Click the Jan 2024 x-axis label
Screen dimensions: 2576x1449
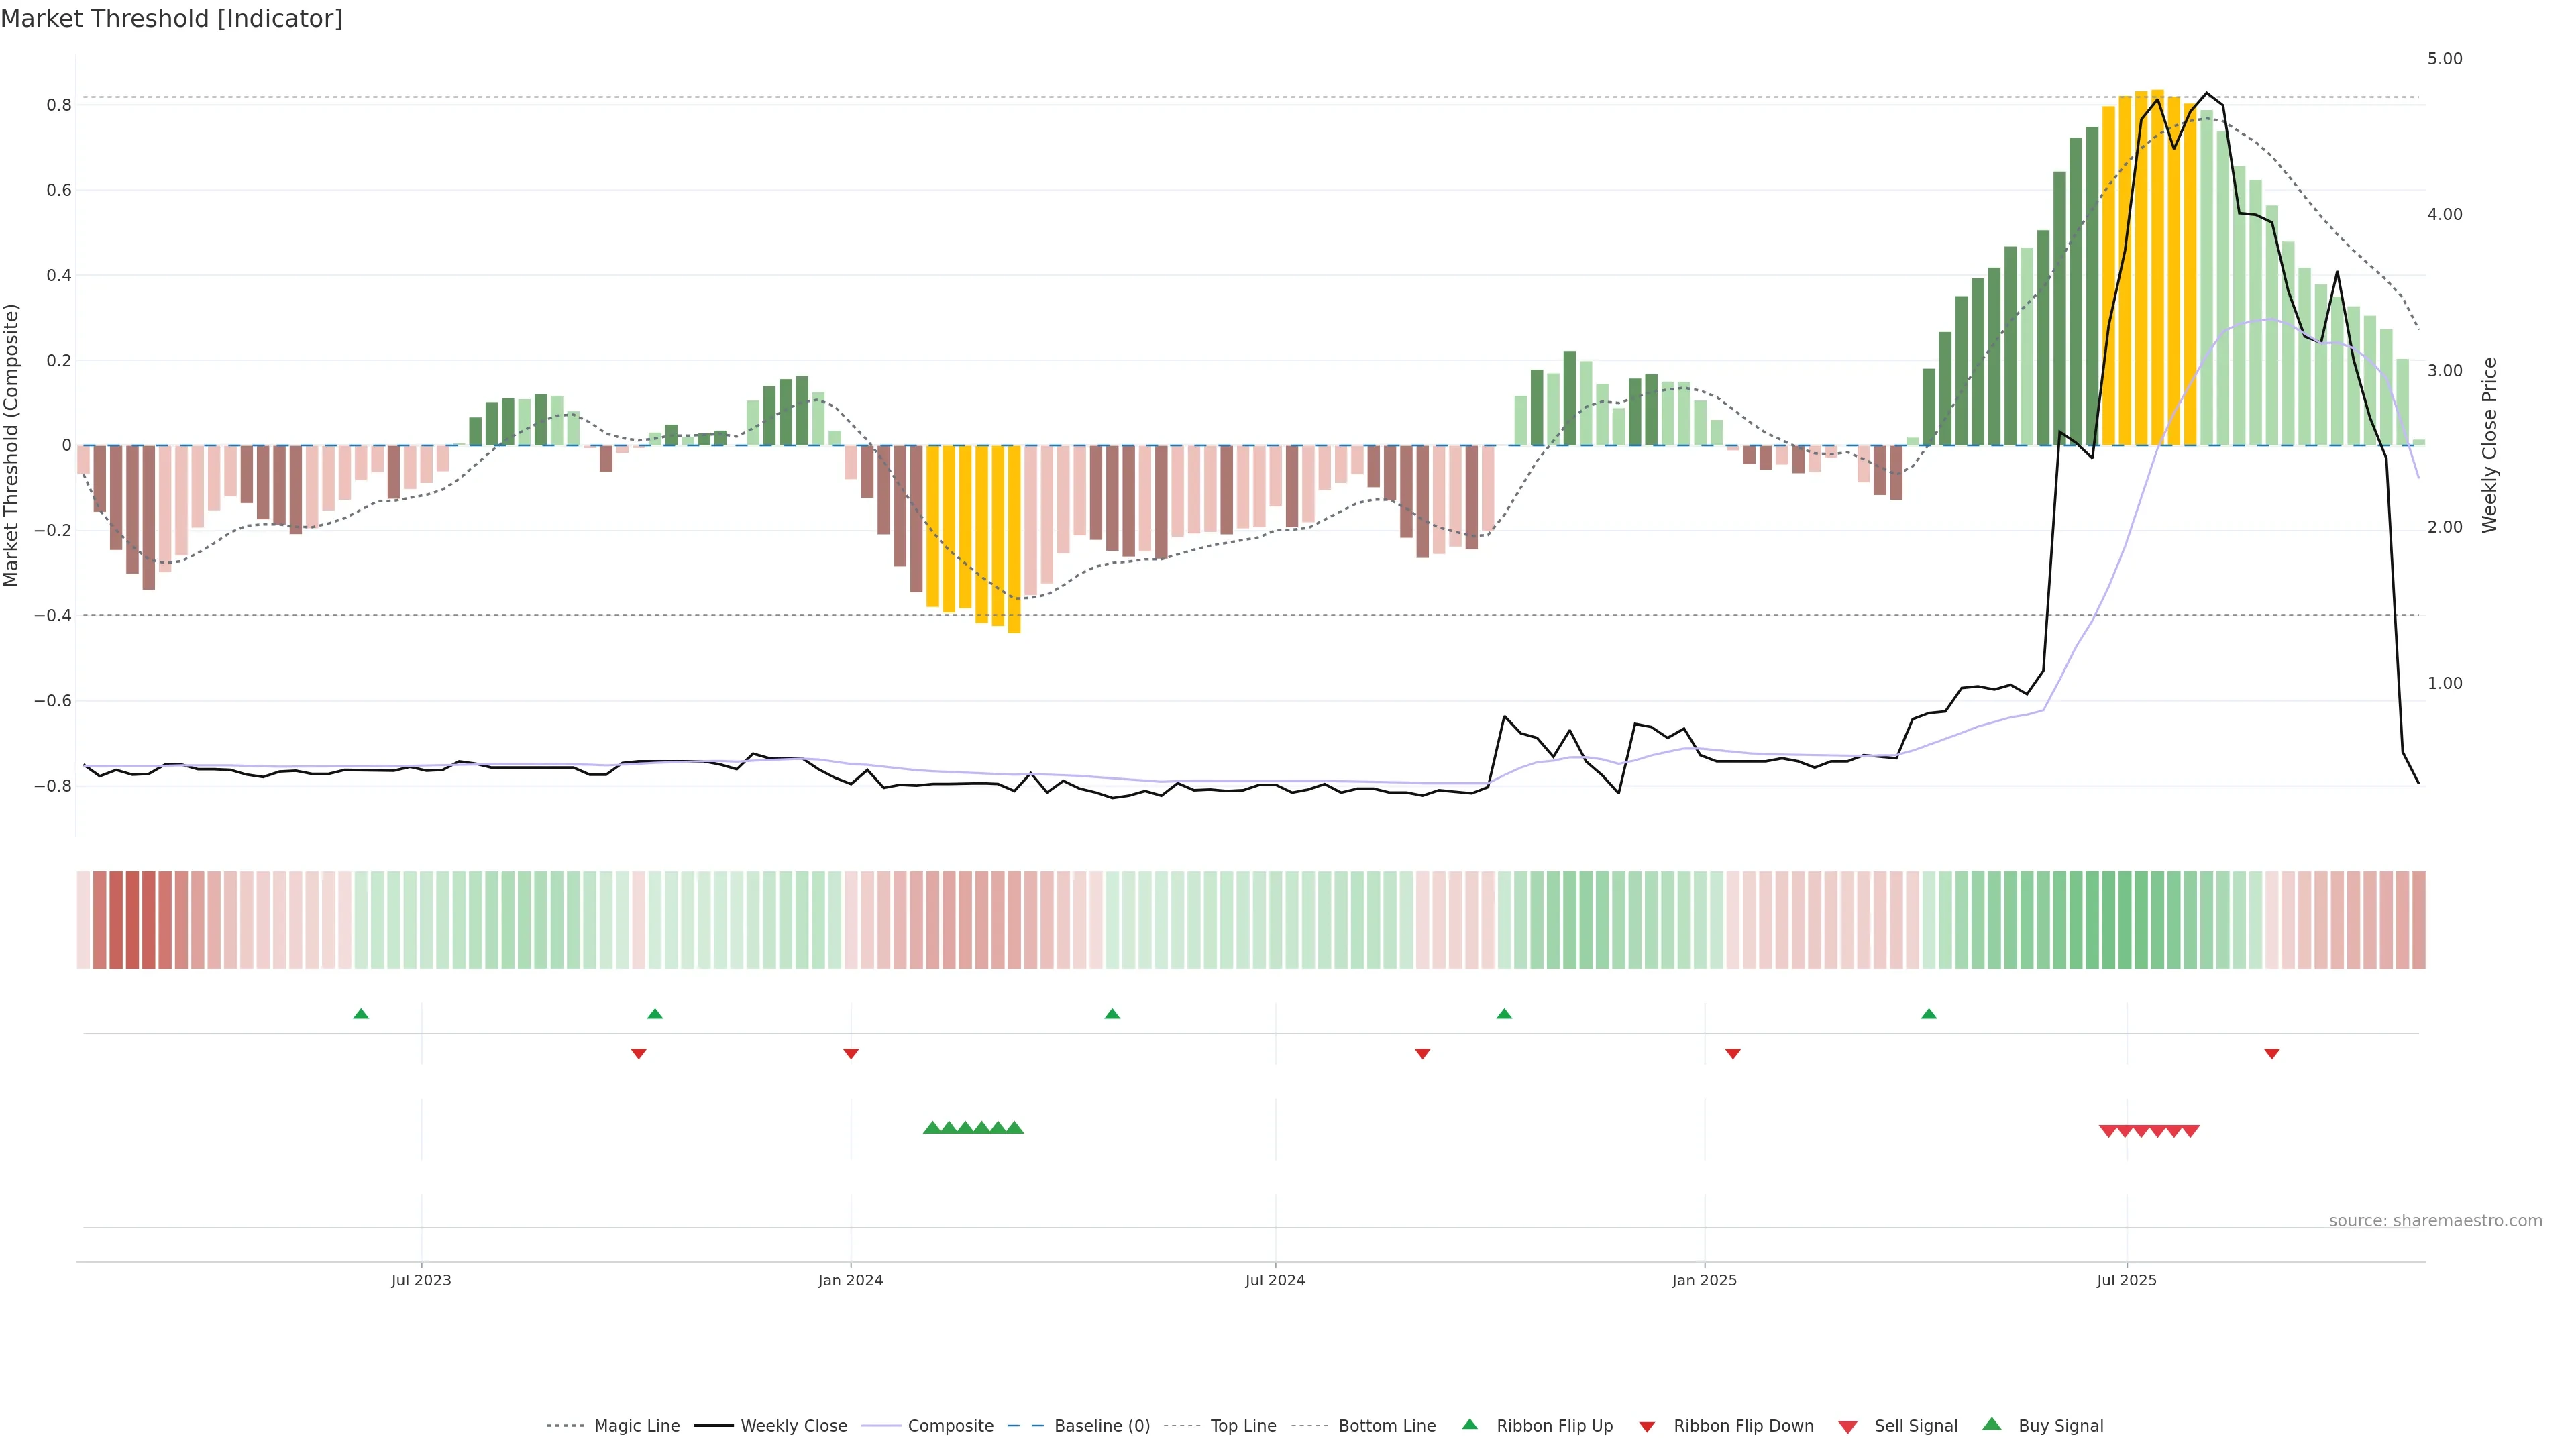point(850,1280)
